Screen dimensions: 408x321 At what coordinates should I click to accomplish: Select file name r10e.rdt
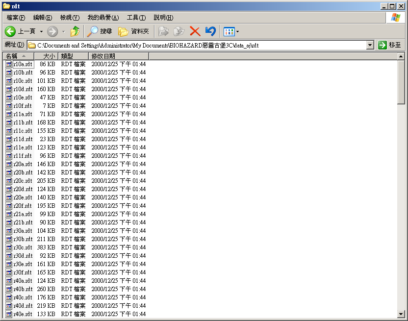tap(23, 98)
